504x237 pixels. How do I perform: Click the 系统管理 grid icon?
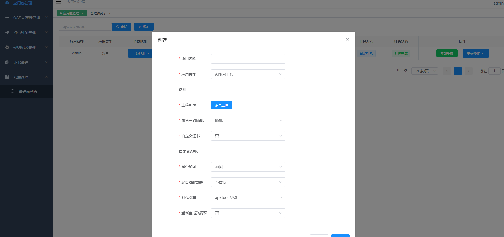pyautogui.click(x=7, y=77)
